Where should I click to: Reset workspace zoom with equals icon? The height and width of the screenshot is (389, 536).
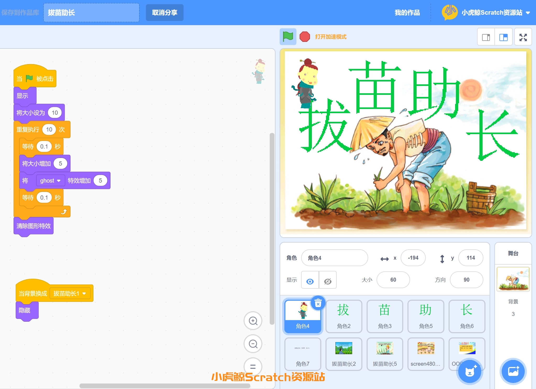[x=253, y=366]
